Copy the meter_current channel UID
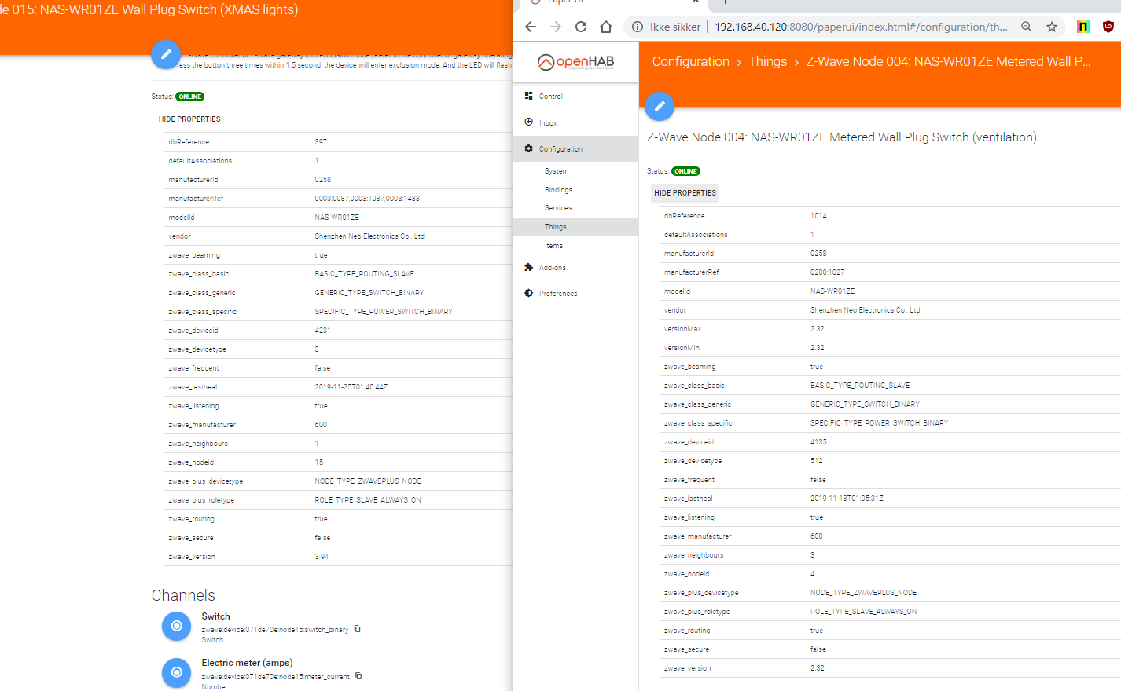1121x691 pixels. (358, 676)
